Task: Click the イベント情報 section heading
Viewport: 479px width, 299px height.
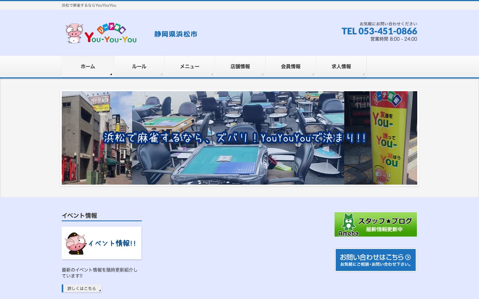Action: coord(79,215)
